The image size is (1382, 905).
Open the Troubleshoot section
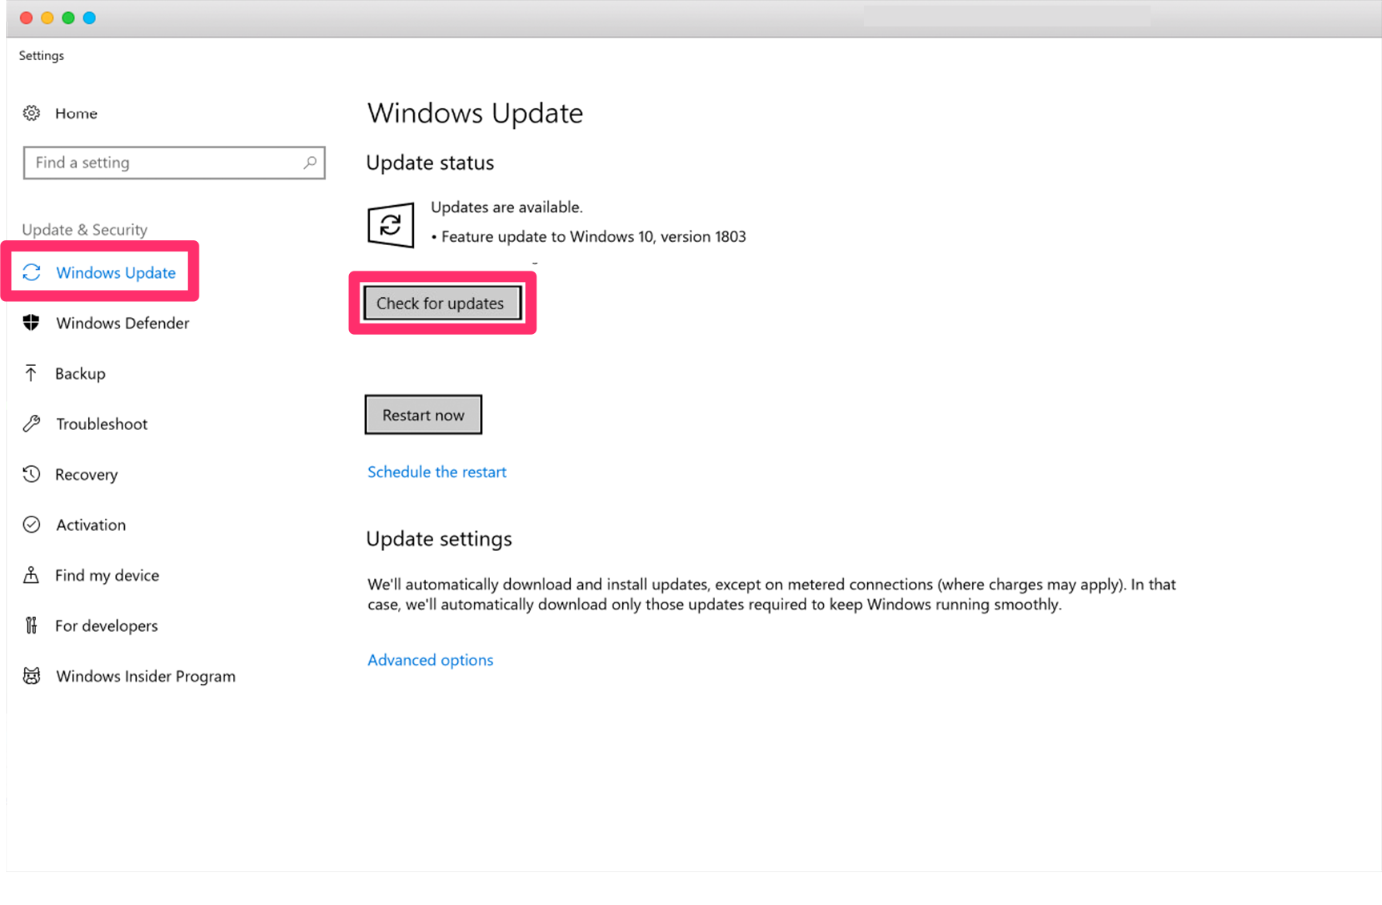click(x=102, y=424)
